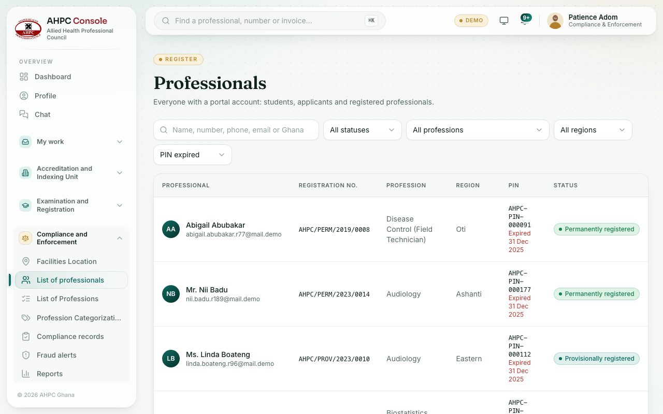Screen dimensions: 663x414
Task: Click the REGISTER tag above the heading
Action: click(x=178, y=60)
